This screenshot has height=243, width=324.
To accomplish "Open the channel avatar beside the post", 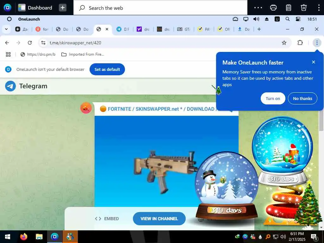I will (x=86, y=108).
